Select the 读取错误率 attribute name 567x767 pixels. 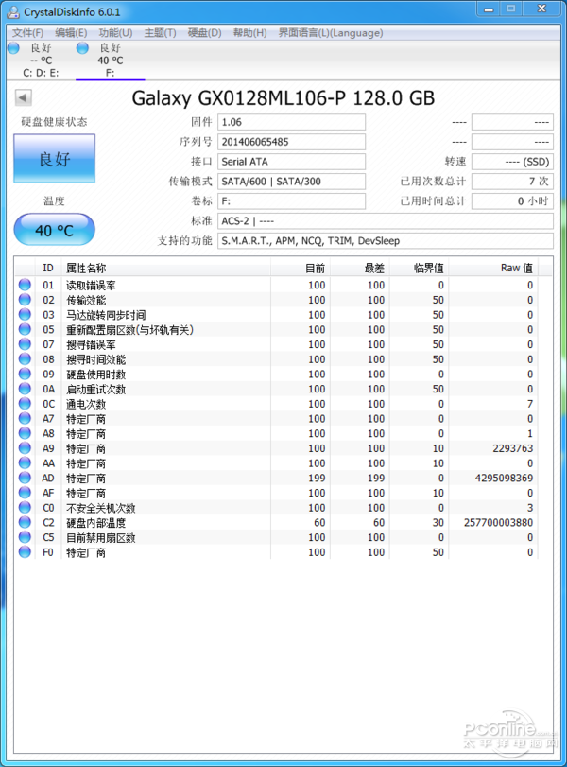coord(91,286)
